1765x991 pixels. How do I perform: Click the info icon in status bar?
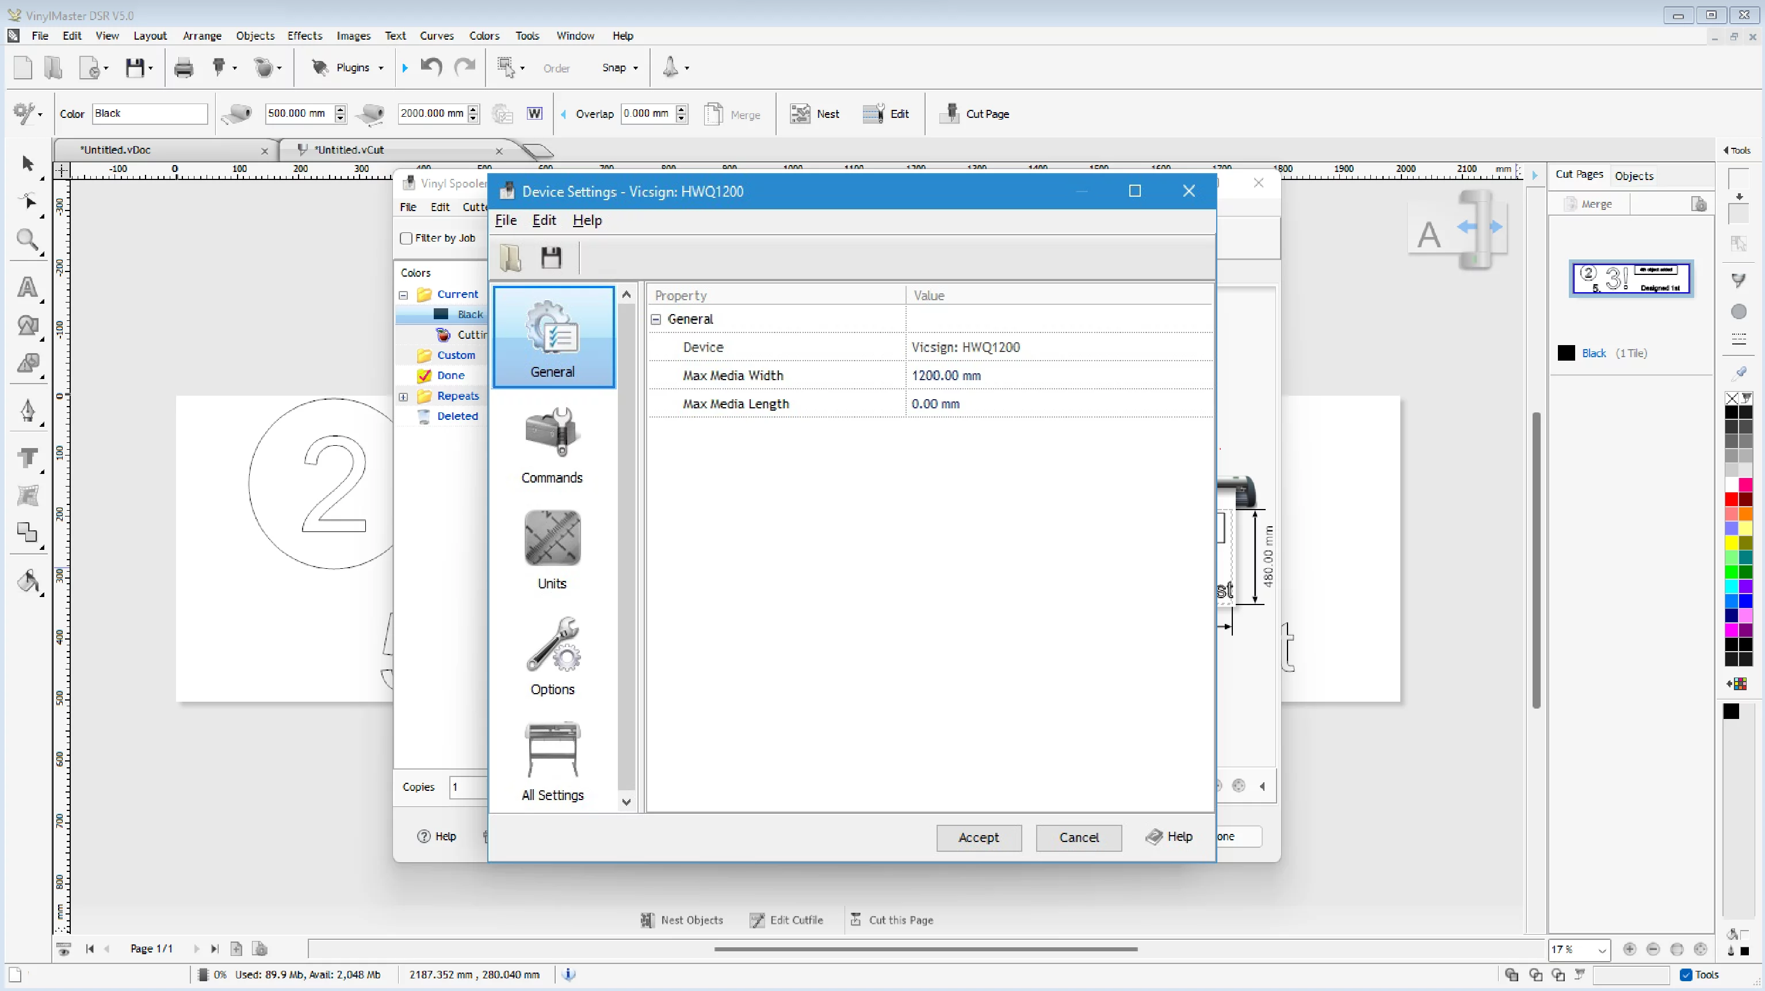(569, 974)
